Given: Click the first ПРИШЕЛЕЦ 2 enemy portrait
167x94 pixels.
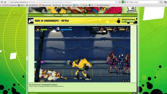Looking at the screenshot, I should tap(115, 29).
